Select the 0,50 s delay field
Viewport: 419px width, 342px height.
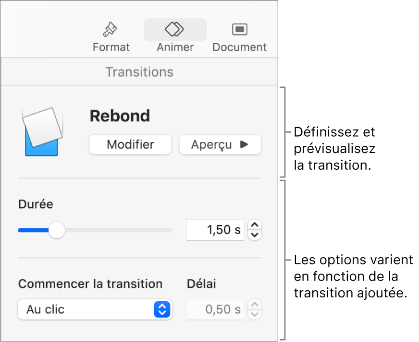pyautogui.click(x=215, y=309)
